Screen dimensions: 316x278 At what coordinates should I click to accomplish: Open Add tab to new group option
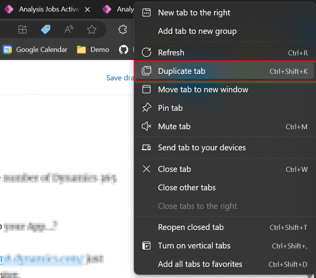coord(197,31)
